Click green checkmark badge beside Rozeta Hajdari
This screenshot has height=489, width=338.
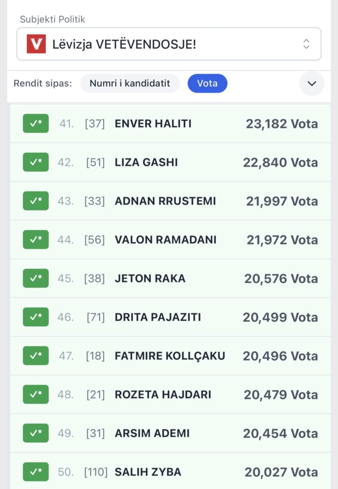tap(36, 394)
